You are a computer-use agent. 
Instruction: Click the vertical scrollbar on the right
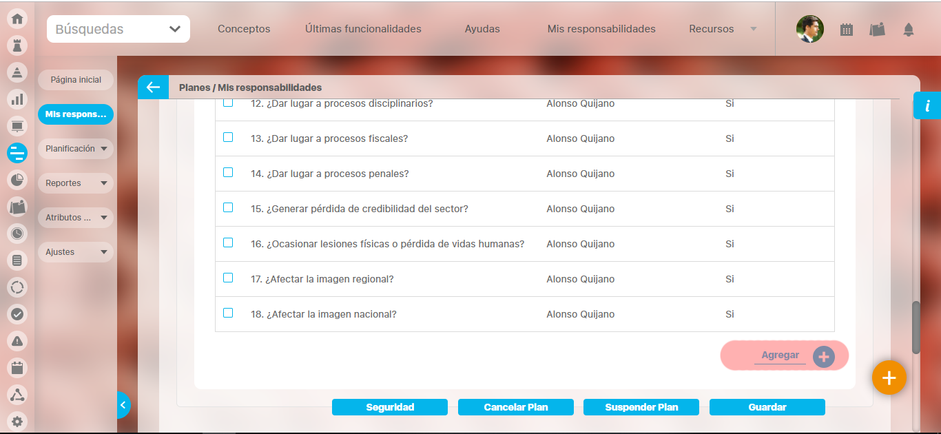pos(916,327)
